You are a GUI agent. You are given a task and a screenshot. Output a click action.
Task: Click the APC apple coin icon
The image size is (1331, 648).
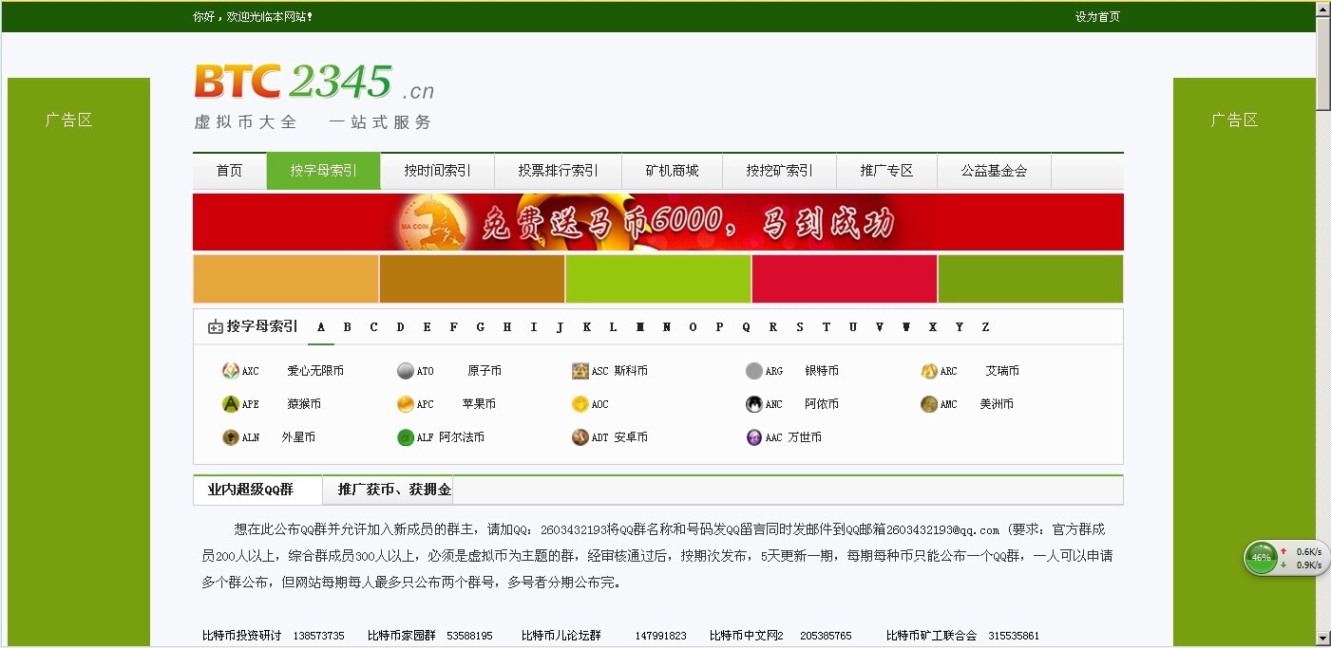(x=406, y=404)
